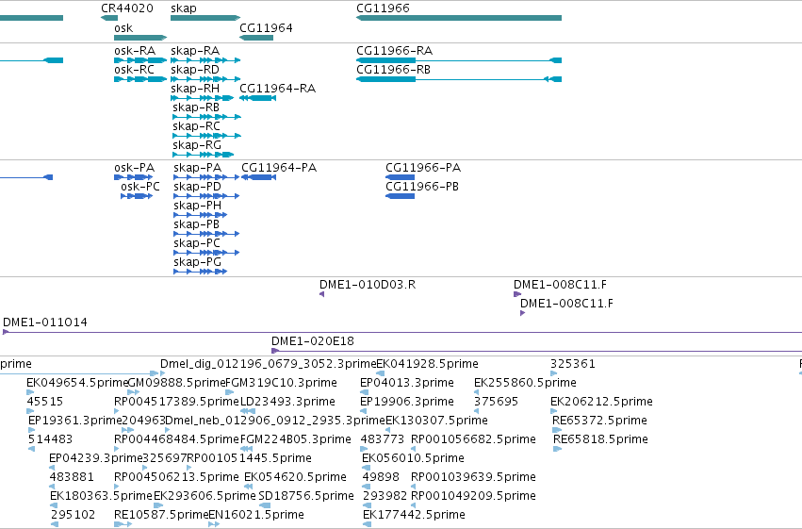Select the skap-PH protein label
The height and width of the screenshot is (529, 802).
coord(197,206)
